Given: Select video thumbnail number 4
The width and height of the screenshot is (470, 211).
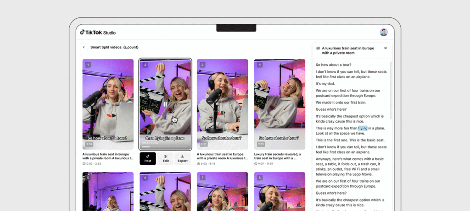Looking at the screenshot, I should [280, 104].
